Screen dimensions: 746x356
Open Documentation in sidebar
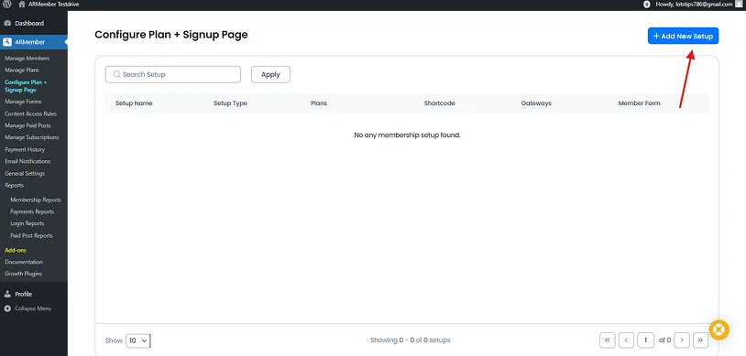tap(24, 262)
